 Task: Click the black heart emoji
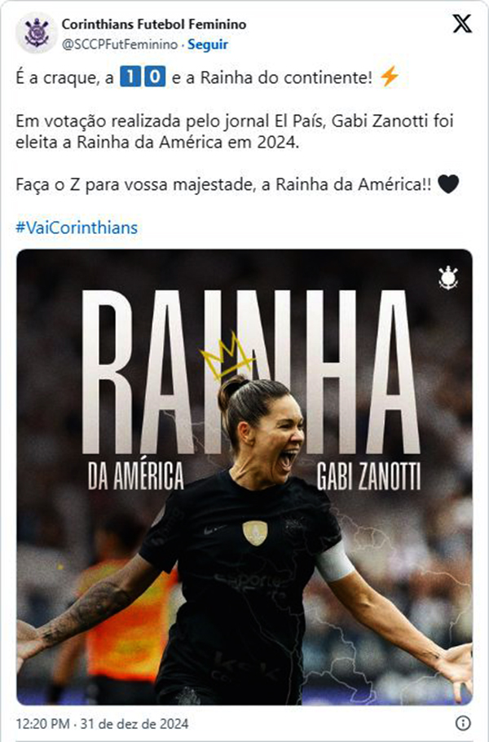(x=448, y=184)
